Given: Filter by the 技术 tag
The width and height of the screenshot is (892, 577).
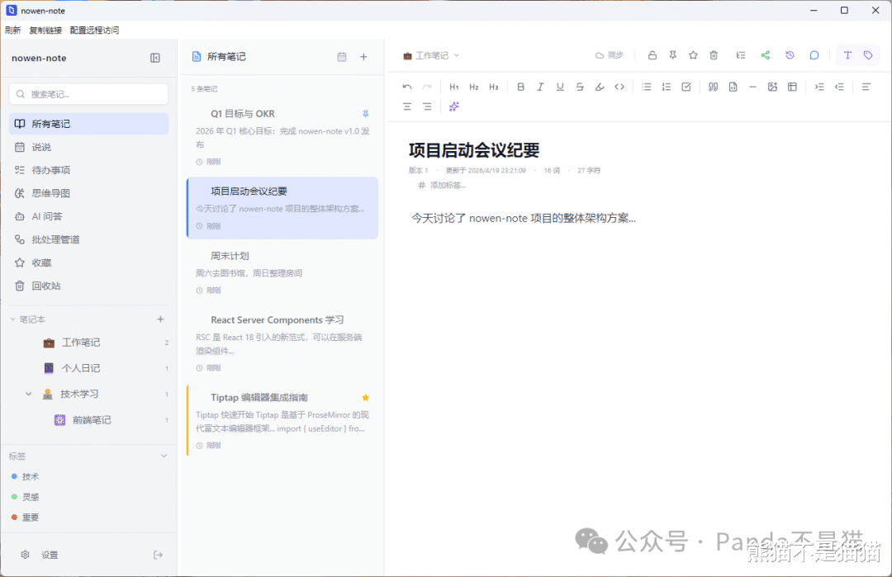Looking at the screenshot, I should click(x=25, y=477).
